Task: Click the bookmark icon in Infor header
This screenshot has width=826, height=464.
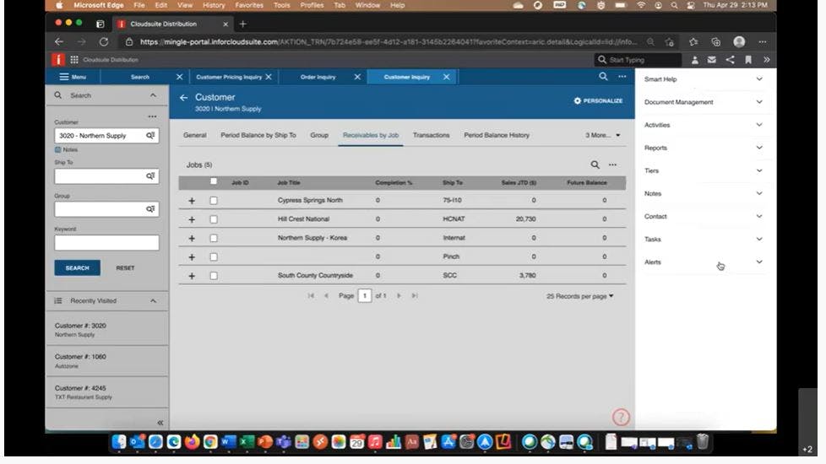Action: (748, 60)
